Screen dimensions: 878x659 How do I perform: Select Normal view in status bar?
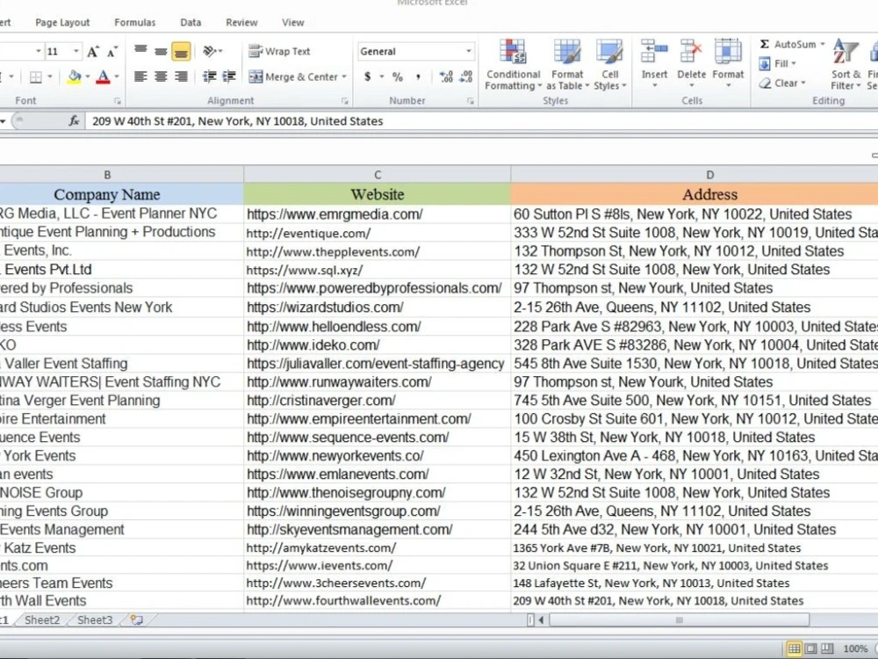794,648
